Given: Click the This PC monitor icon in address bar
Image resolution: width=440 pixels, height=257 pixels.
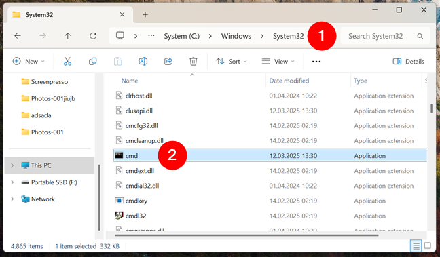Looking at the screenshot, I should [120, 35].
